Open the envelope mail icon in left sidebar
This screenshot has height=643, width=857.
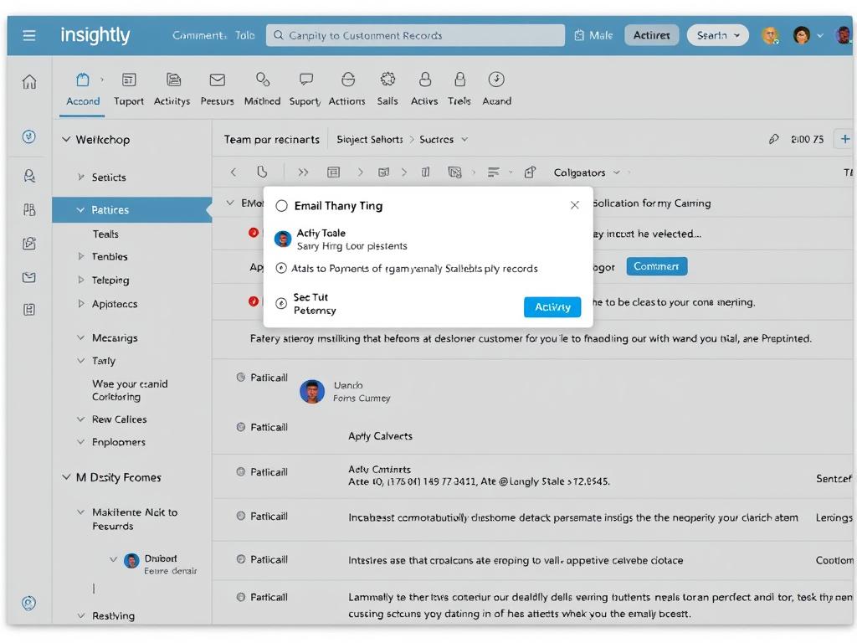29,278
